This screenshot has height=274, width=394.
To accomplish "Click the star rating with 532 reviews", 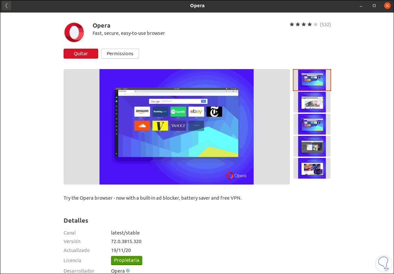I will (310, 25).
